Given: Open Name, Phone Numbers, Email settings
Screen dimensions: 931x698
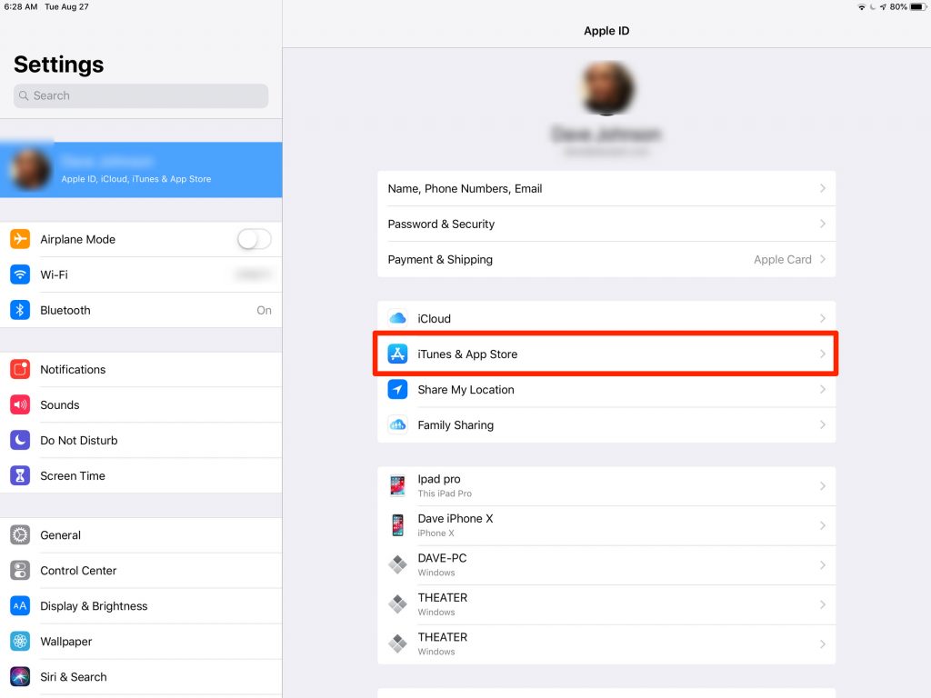Looking at the screenshot, I should point(606,188).
